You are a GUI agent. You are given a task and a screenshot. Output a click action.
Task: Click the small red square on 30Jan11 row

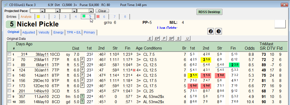134,70
